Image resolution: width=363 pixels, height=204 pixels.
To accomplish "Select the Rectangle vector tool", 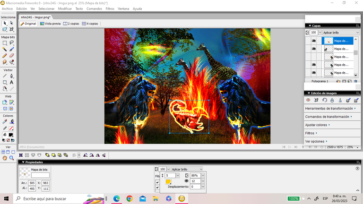I will [5, 82].
